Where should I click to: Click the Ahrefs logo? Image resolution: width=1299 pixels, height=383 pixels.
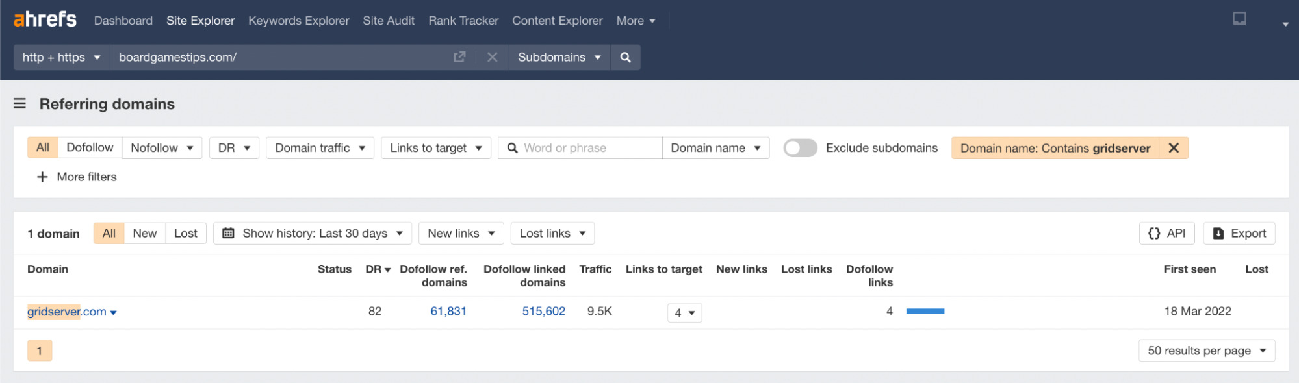(45, 19)
